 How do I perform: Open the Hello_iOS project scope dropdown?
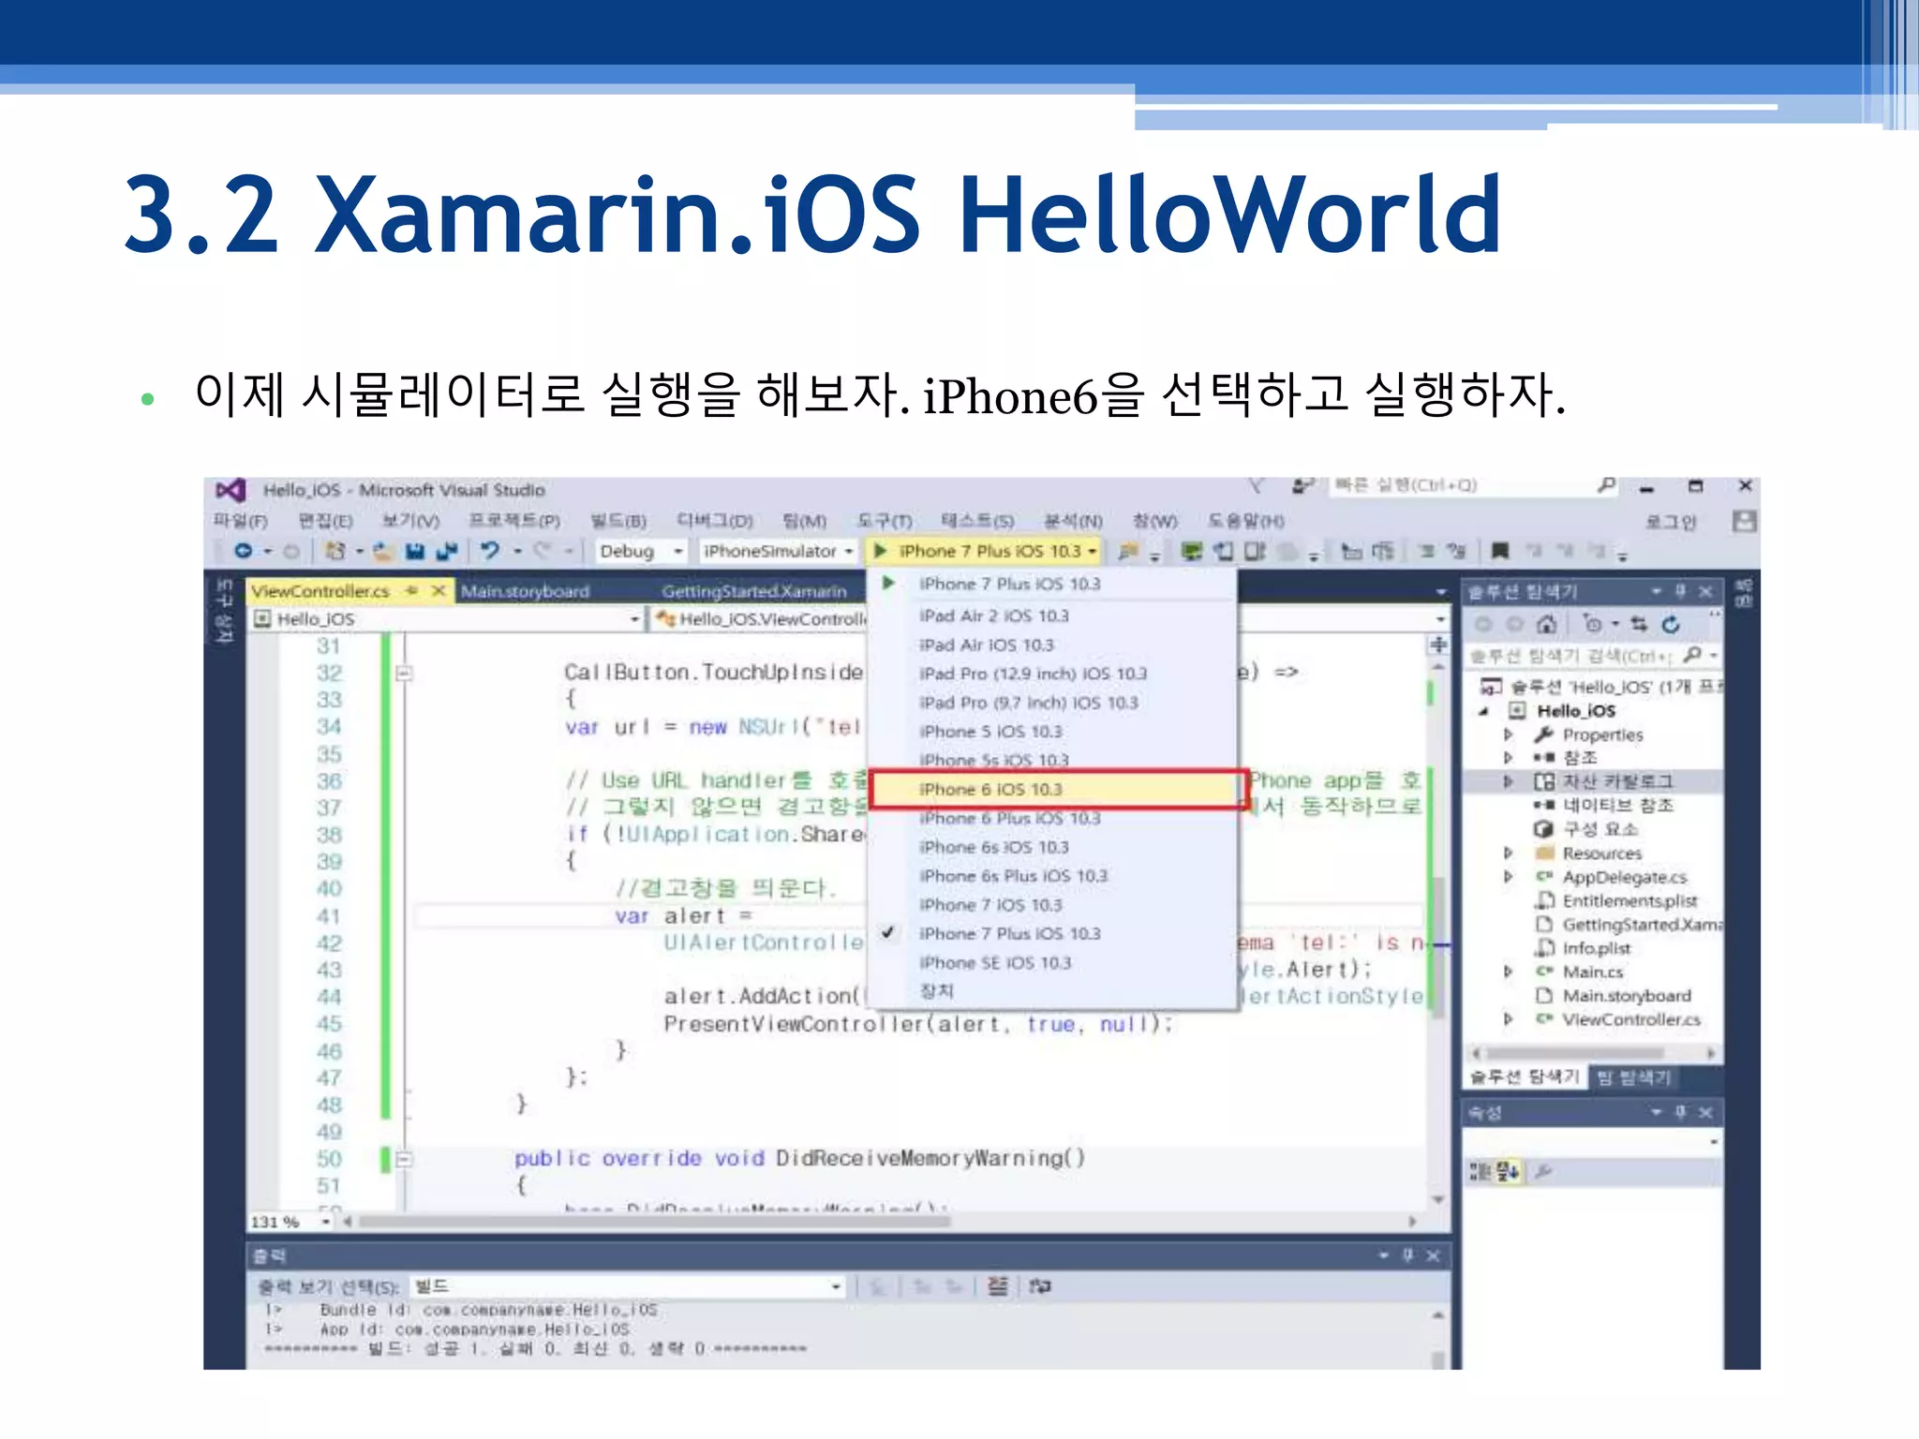point(447,619)
